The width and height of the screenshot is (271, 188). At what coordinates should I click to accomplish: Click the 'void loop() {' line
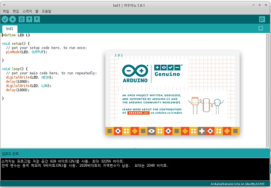click(x=15, y=69)
